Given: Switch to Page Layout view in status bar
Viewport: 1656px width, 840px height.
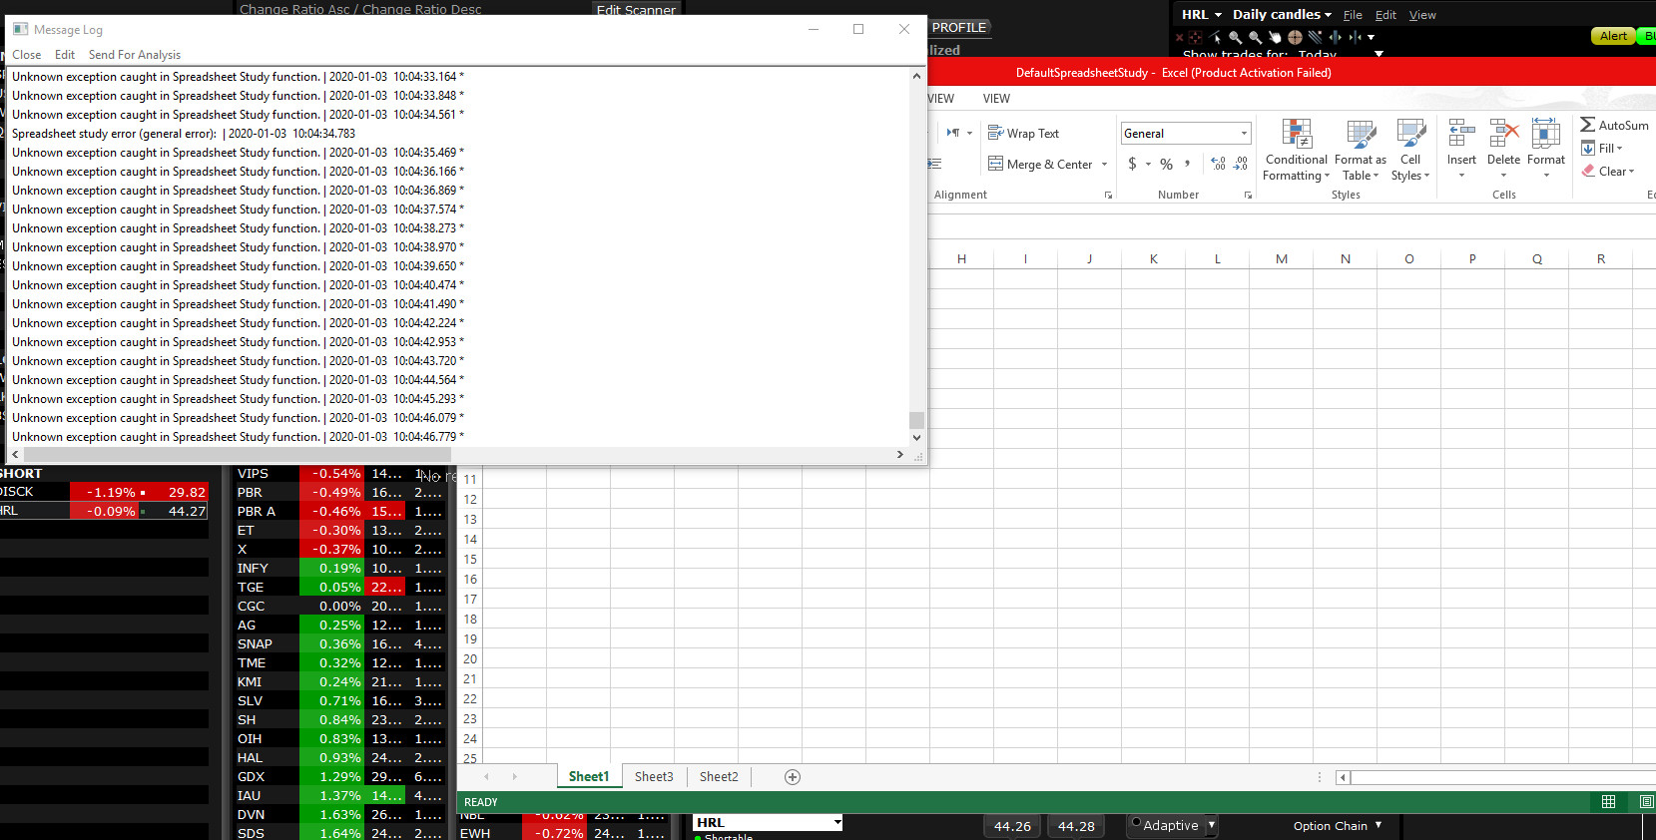Looking at the screenshot, I should [x=1646, y=802].
